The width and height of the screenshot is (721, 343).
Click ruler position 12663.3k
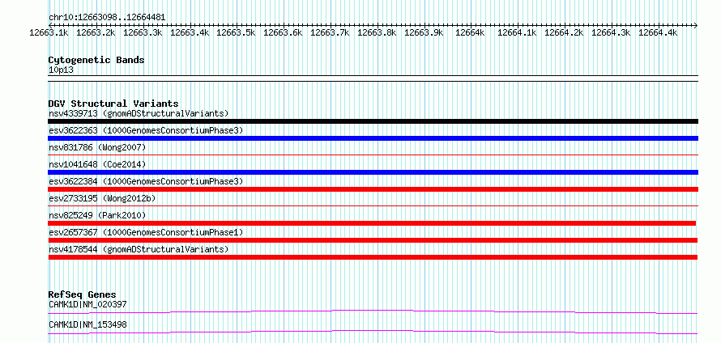click(x=143, y=32)
